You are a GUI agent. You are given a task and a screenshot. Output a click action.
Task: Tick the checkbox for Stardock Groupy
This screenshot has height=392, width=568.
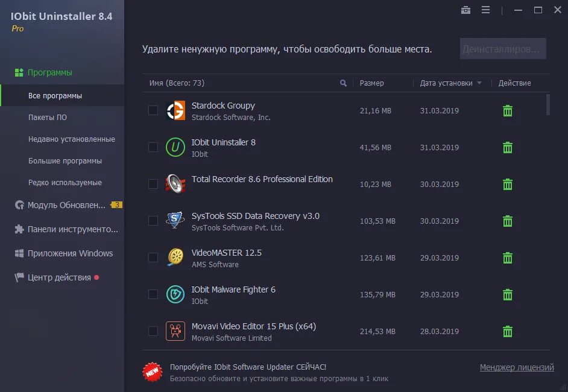[x=153, y=110]
